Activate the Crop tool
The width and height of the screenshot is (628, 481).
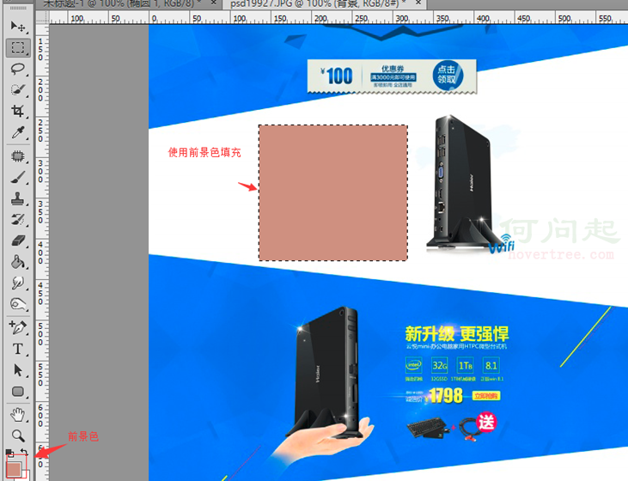pyautogui.click(x=17, y=112)
